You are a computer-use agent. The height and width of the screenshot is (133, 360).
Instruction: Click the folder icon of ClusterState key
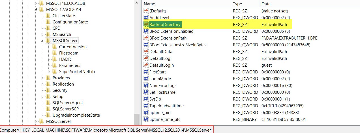48,16
